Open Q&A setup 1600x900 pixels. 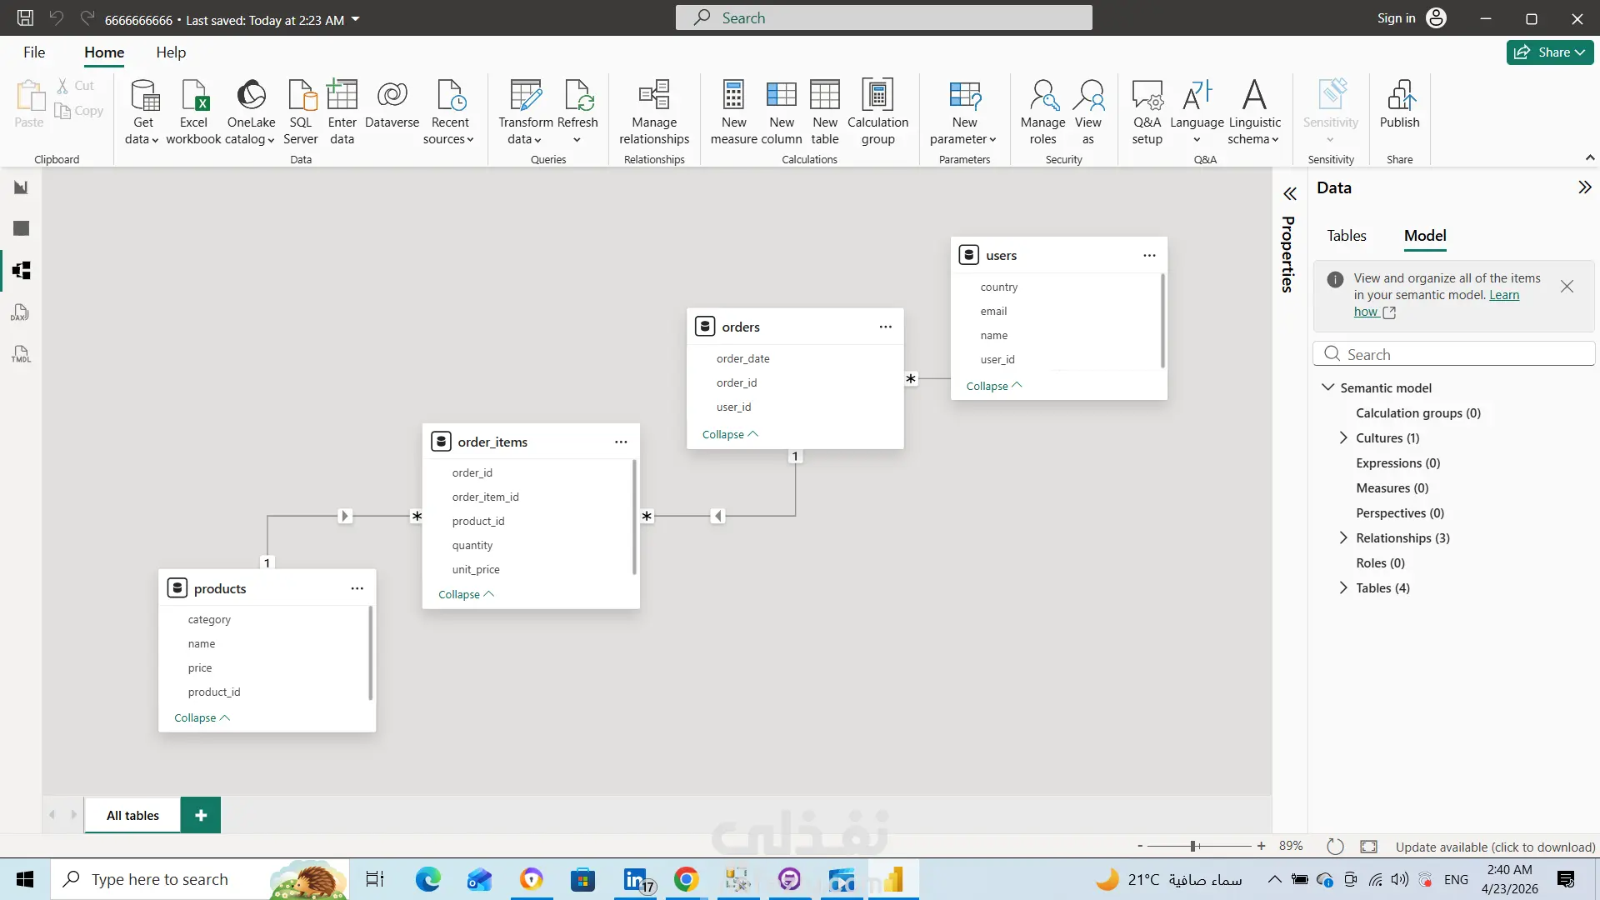point(1147,112)
